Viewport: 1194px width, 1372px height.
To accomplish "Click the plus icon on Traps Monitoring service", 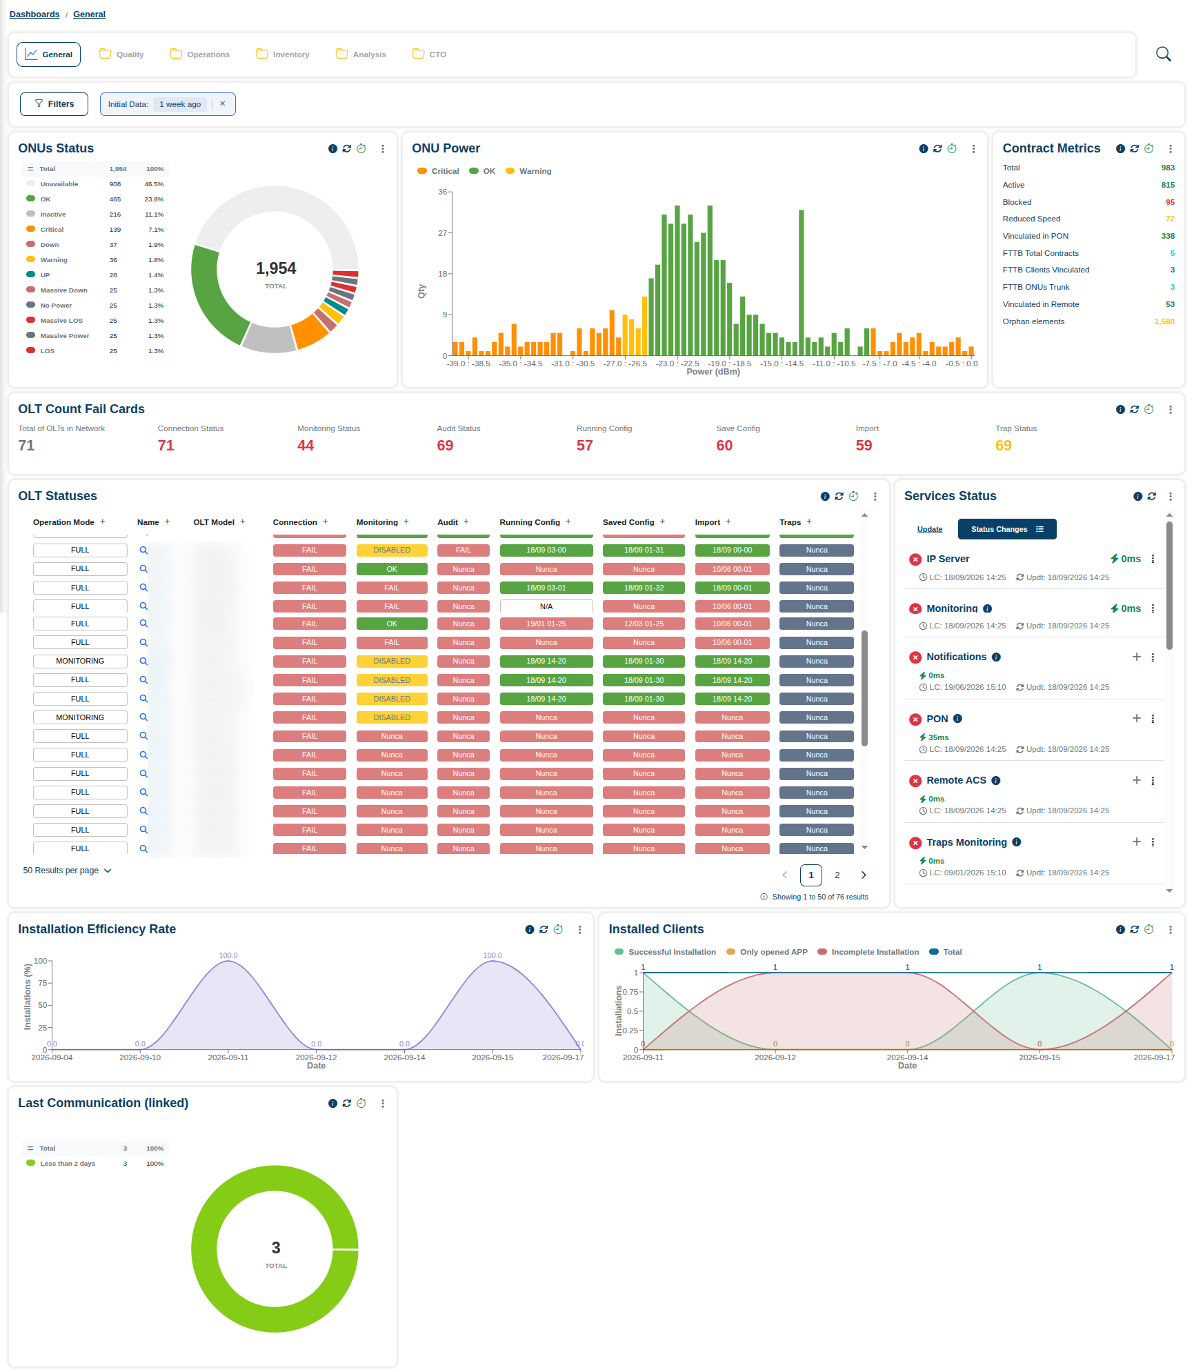I will click(1137, 842).
